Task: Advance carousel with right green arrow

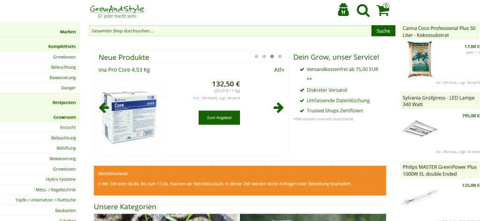Action: [278, 108]
